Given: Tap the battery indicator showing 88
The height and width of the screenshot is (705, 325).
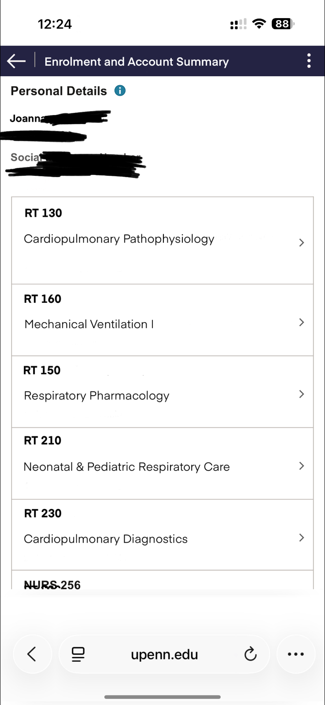Looking at the screenshot, I should (x=283, y=24).
